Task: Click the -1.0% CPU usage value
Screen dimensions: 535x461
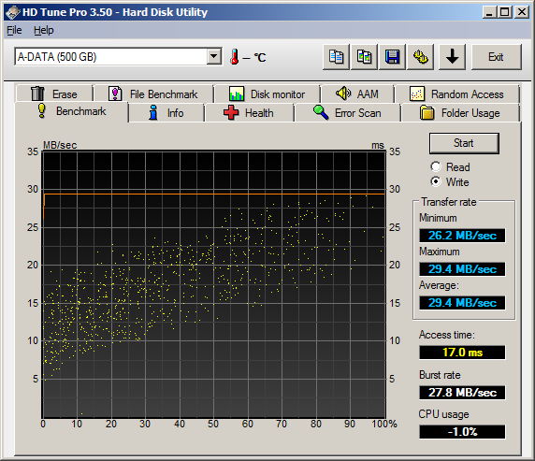Action: 462,432
